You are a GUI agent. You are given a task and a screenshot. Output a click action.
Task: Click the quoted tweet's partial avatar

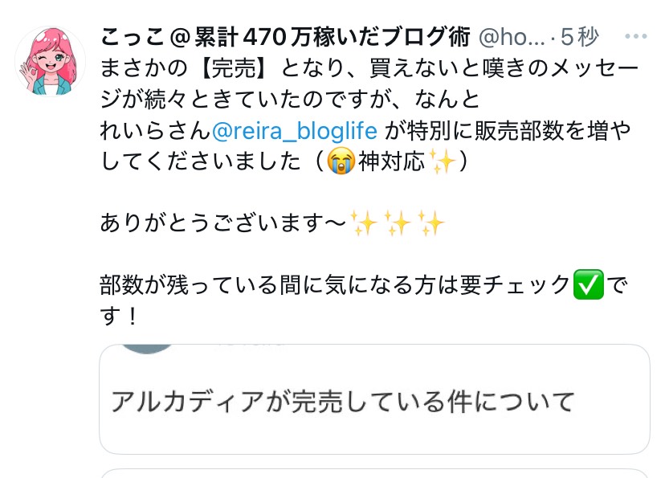click(x=146, y=349)
